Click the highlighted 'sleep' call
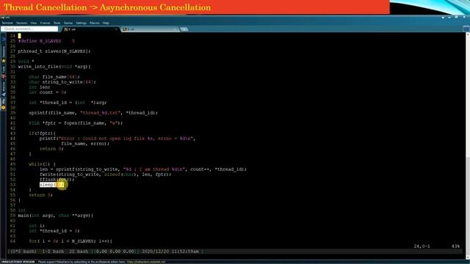 [x=51, y=185]
